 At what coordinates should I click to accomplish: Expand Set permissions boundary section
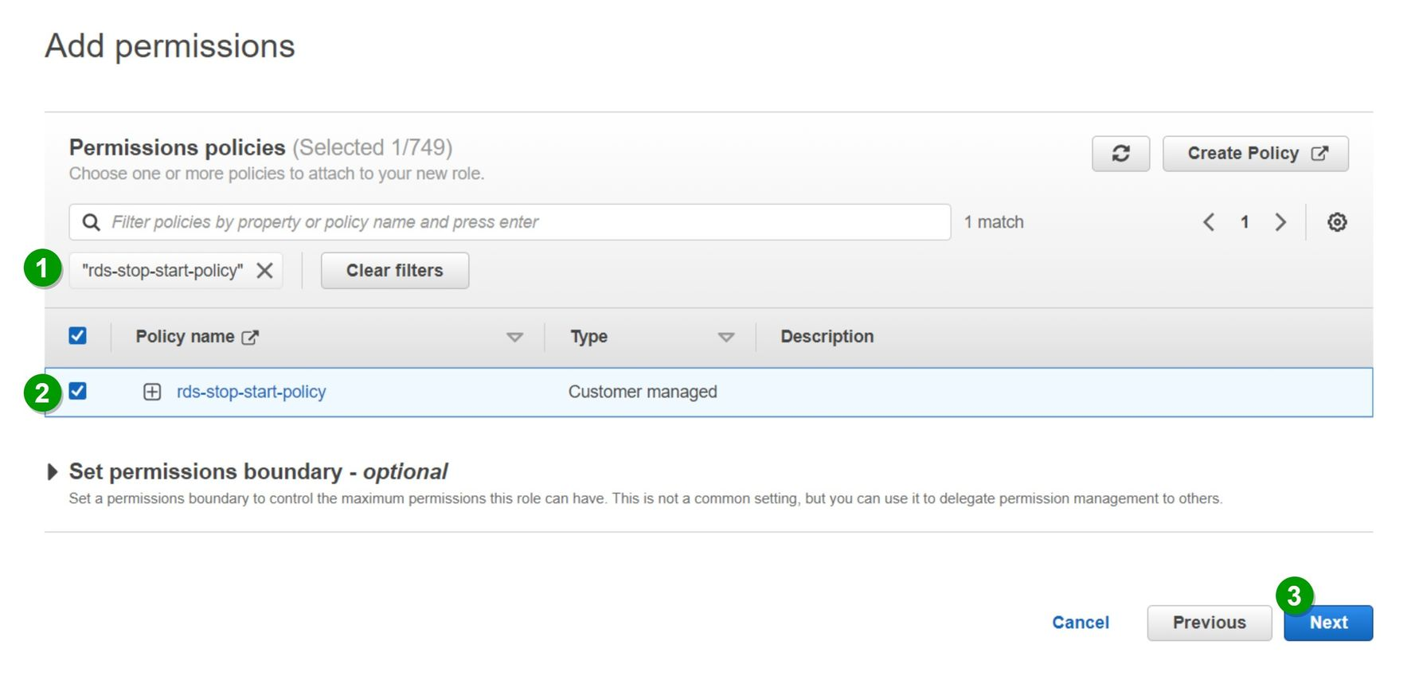click(53, 471)
